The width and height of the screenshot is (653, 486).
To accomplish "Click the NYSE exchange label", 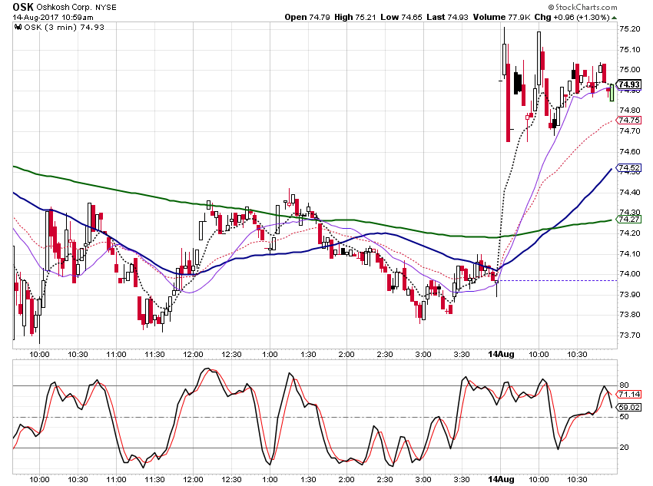I will [x=106, y=8].
